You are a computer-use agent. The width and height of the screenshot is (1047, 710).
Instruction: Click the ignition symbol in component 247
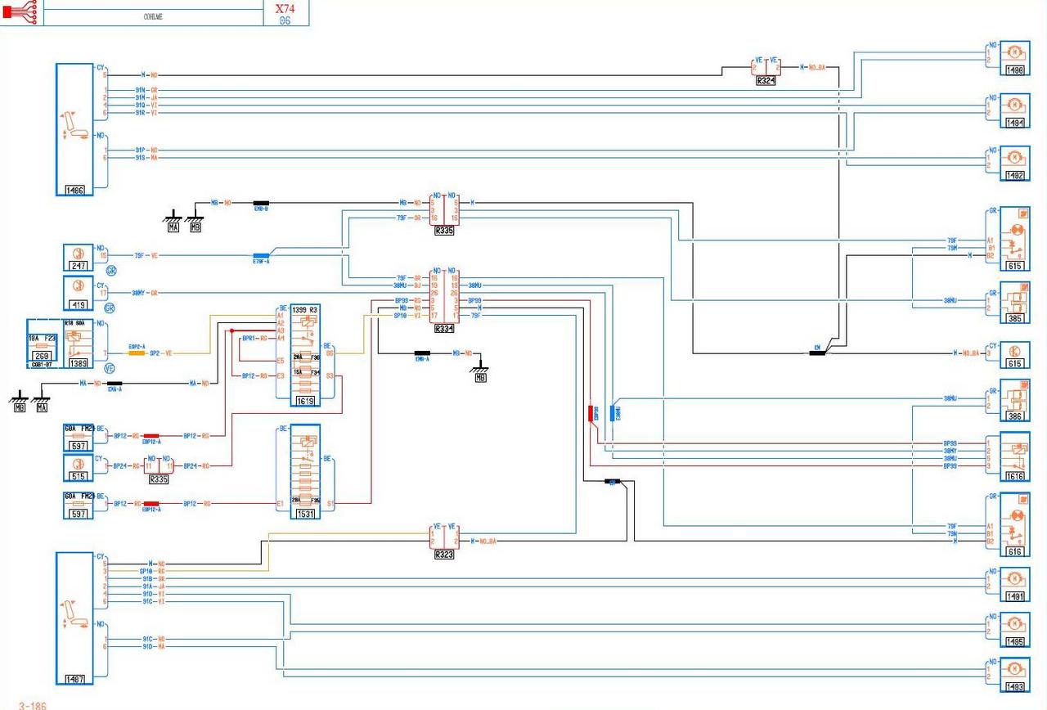click(78, 254)
